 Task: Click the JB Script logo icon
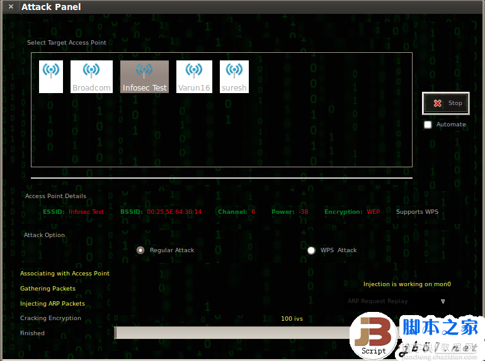[374, 336]
